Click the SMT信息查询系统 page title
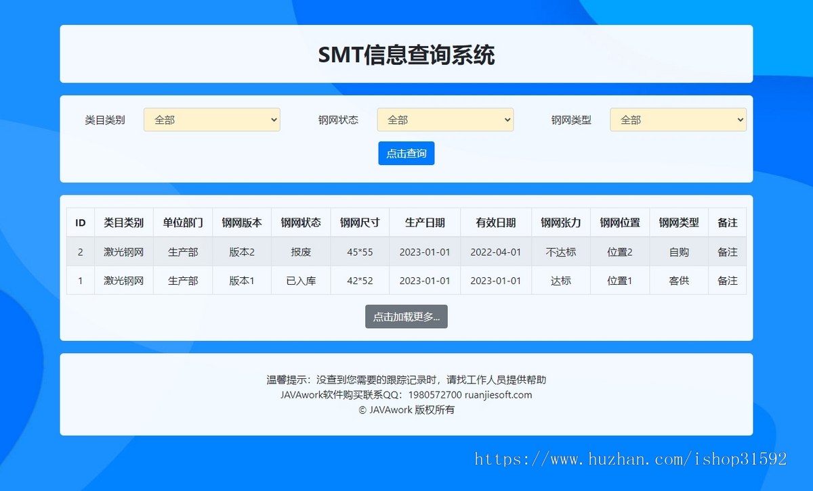The width and height of the screenshot is (813, 491). (x=406, y=55)
